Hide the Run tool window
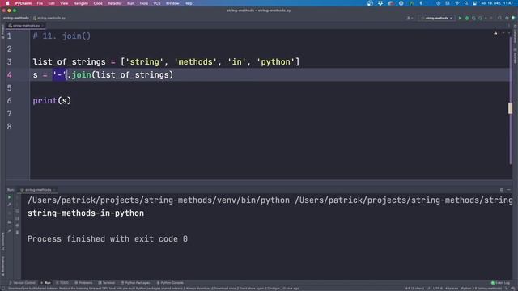This screenshot has height=291, width=518. 509,190
